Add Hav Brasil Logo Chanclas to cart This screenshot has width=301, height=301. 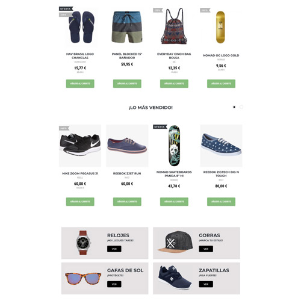click(x=80, y=84)
